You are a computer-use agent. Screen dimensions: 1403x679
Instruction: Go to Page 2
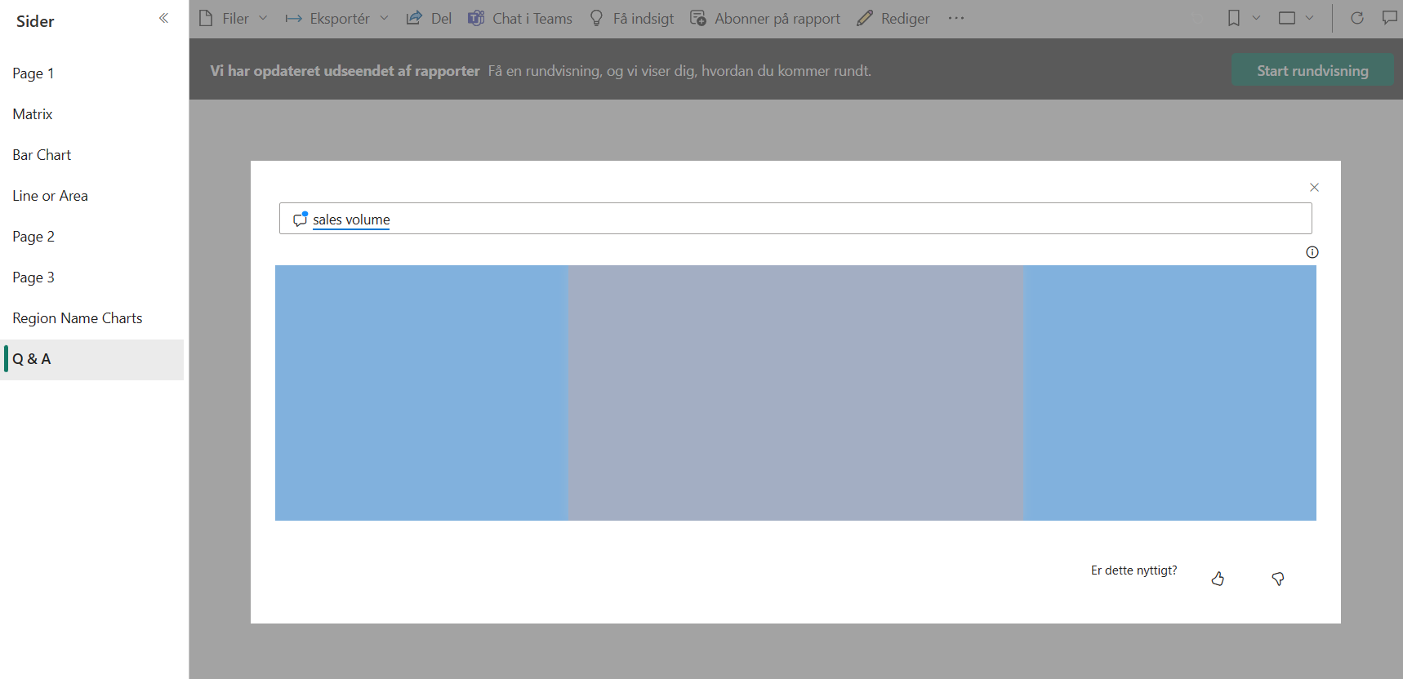[x=91, y=237]
